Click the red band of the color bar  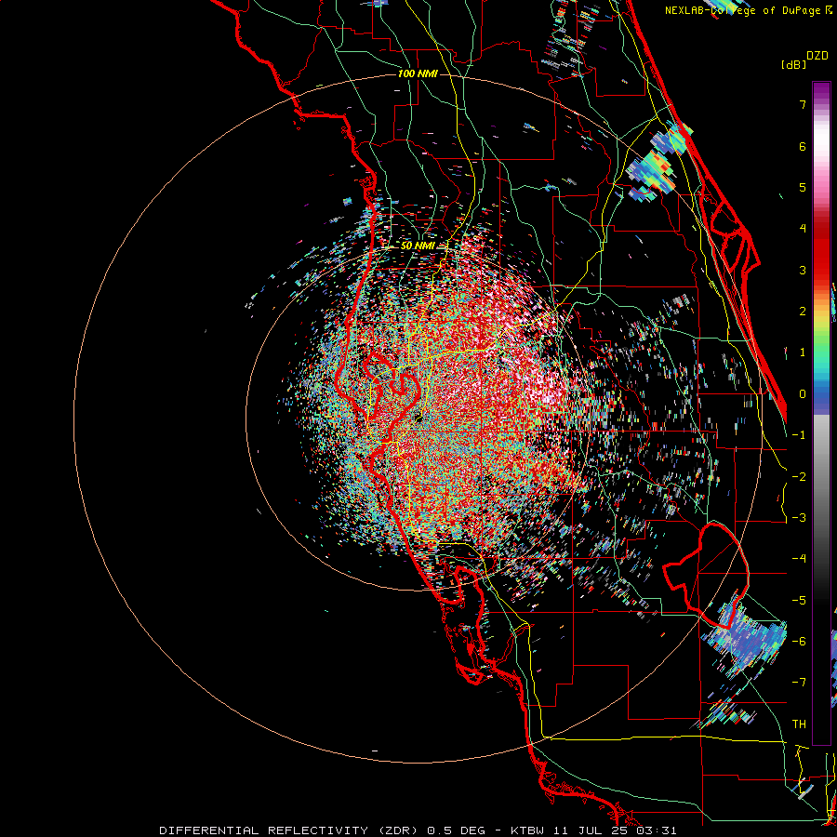[821, 251]
